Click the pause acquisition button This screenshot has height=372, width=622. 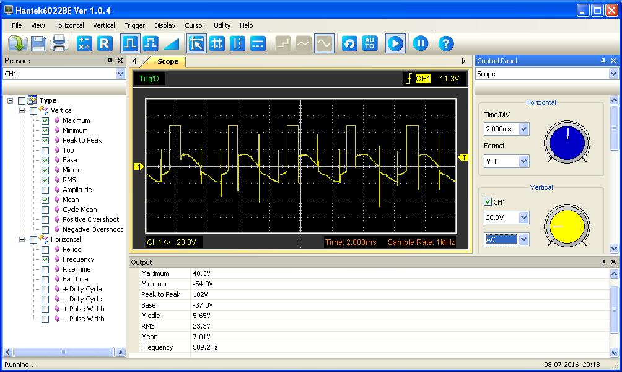[x=421, y=43]
